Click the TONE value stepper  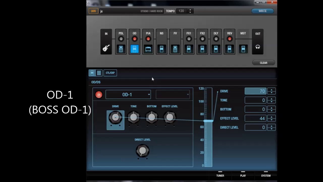(272, 100)
